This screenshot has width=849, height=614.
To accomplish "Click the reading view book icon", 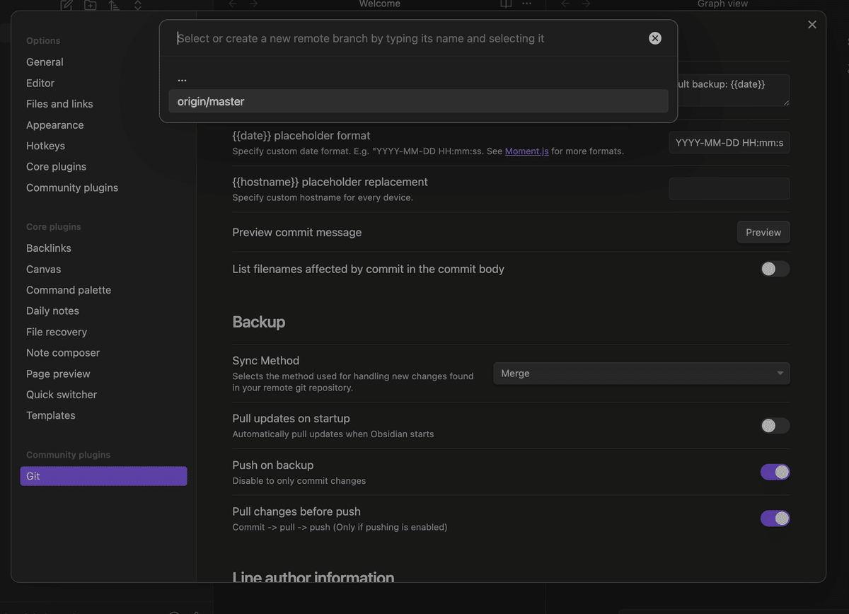I will pyautogui.click(x=506, y=4).
